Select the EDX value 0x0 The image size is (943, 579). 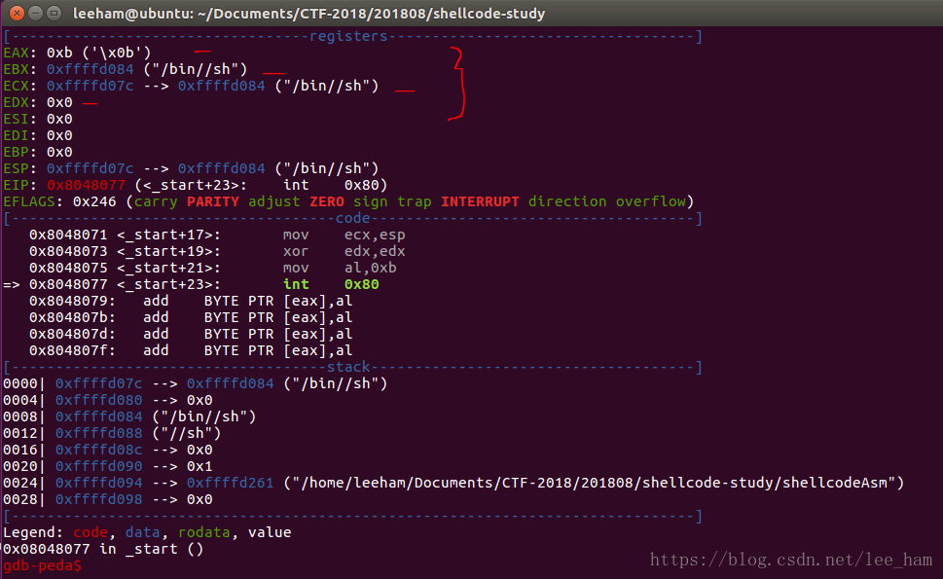(59, 102)
